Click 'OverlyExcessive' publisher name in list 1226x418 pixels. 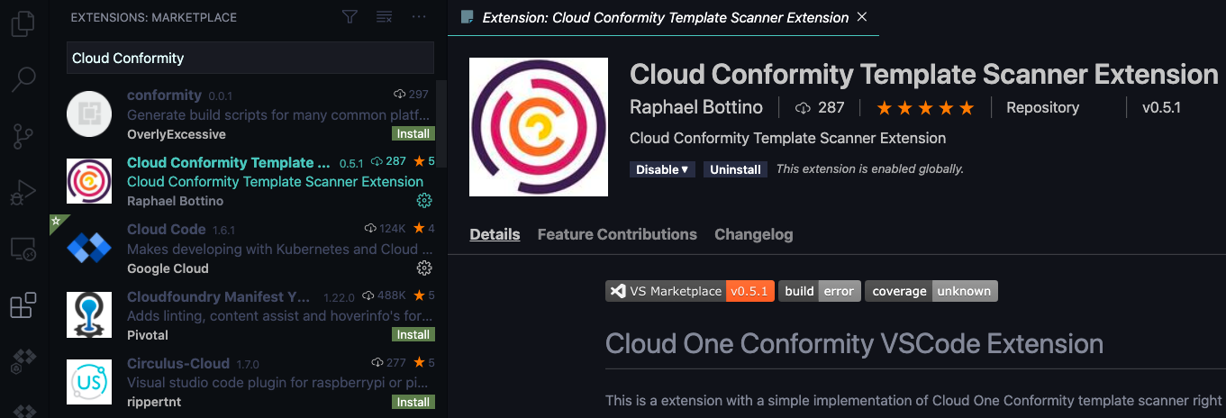tap(177, 134)
